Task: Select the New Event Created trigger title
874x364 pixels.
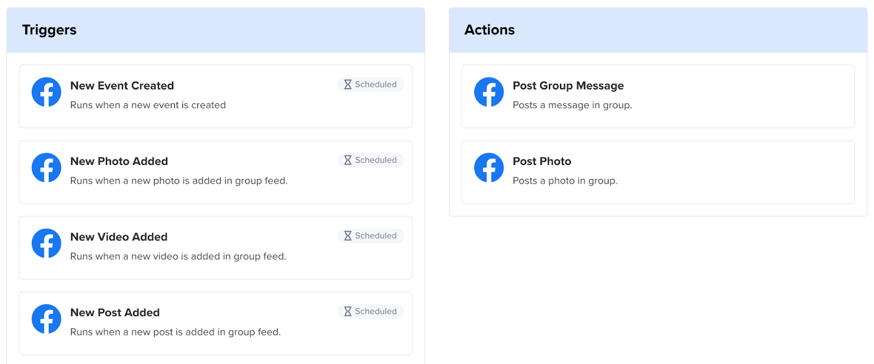Action: point(122,86)
